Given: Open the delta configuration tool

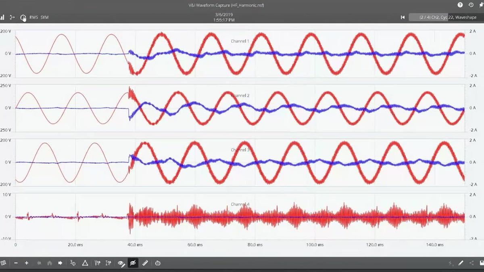Looking at the screenshot, I should coord(85,263).
